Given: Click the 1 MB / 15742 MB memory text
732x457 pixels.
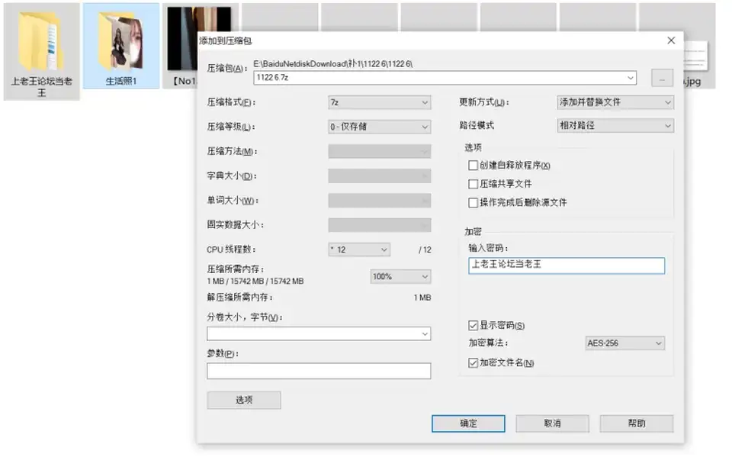Looking at the screenshot, I should (255, 282).
